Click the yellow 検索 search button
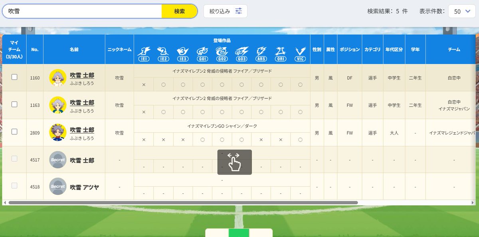Viewport: 479px width, 237px height. 179,11
